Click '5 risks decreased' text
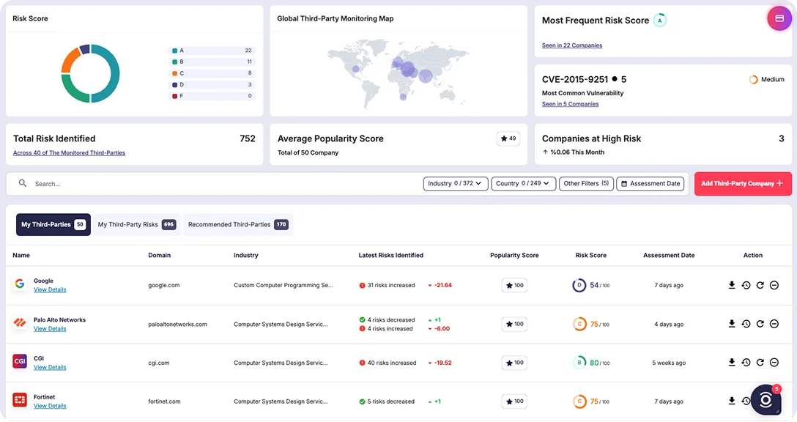Viewport: 797px width, 422px height. tap(391, 401)
